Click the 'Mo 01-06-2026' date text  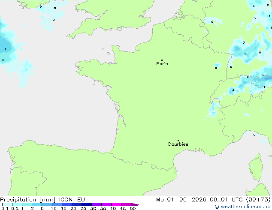[181, 200]
